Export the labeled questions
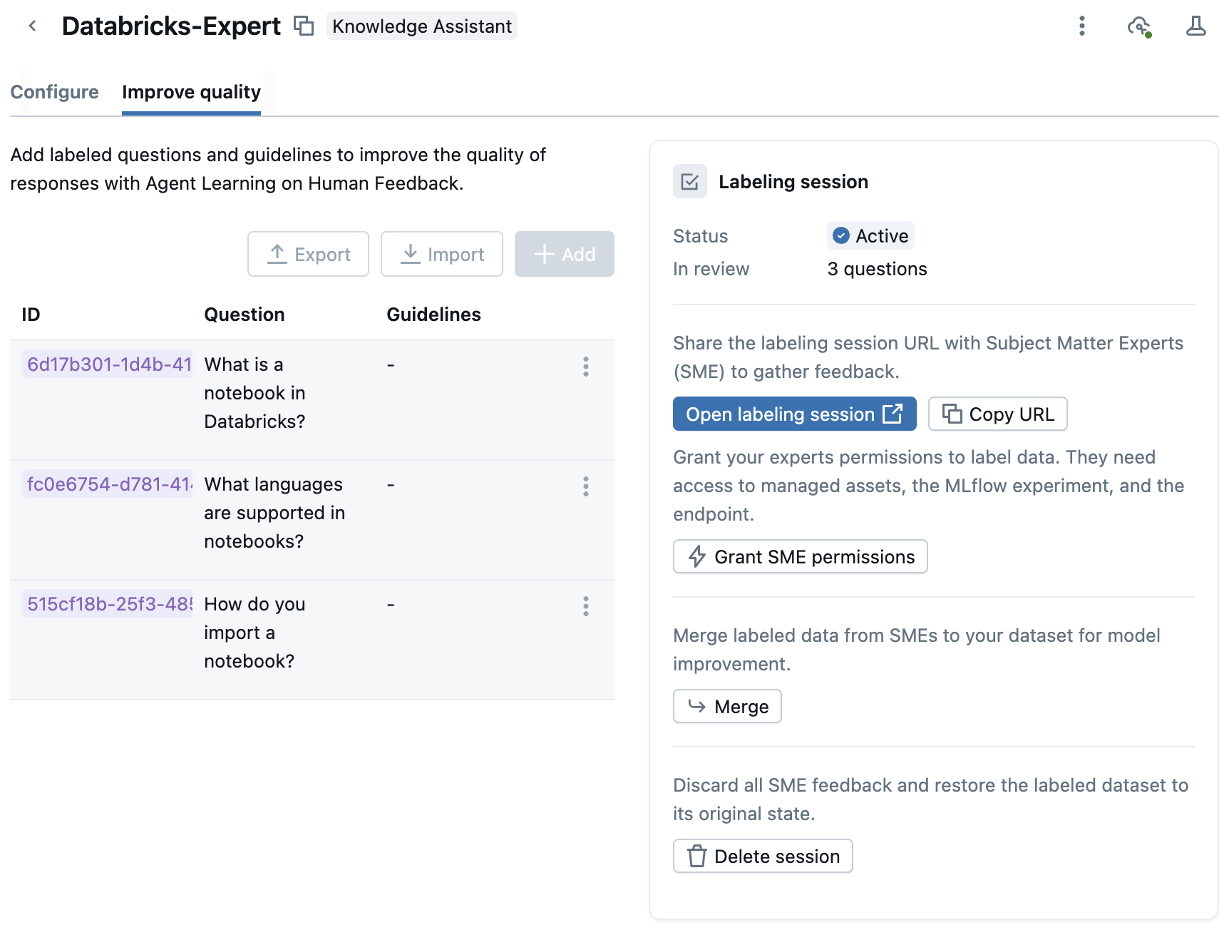The width and height of the screenshot is (1229, 930). coord(308,254)
